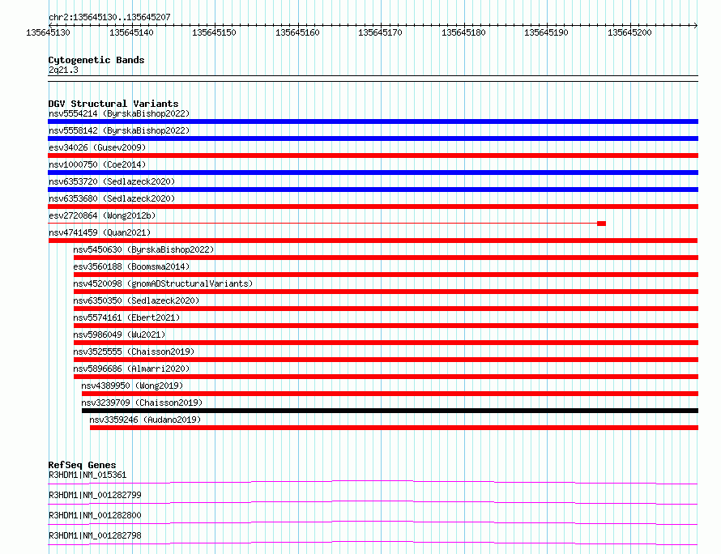This screenshot has height=554, width=721.
Task: Click ruler position 135645150
Action: pyautogui.click(x=215, y=32)
